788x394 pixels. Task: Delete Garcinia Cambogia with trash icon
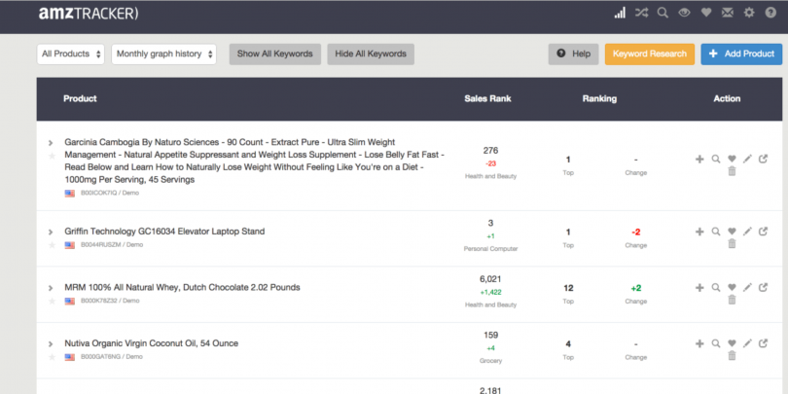click(732, 171)
